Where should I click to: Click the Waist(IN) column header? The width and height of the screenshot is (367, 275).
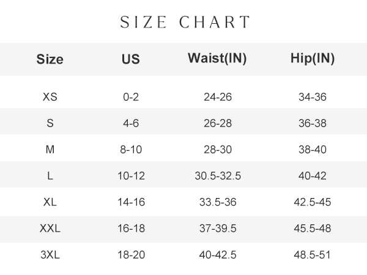tap(217, 58)
